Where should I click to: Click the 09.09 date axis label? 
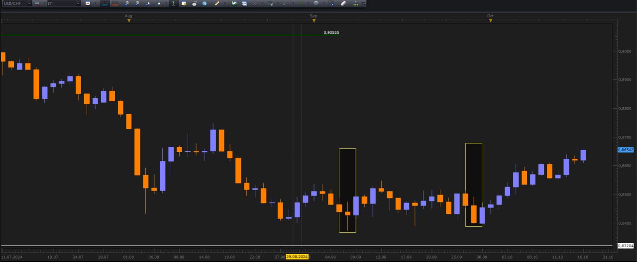[x=356, y=257]
